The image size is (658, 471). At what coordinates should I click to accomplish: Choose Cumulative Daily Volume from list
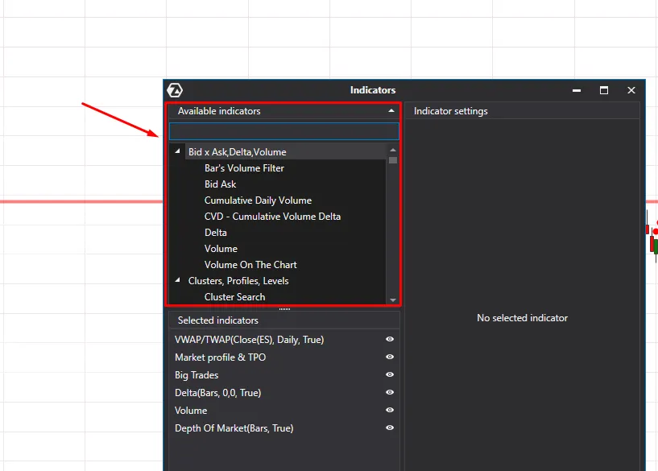click(258, 200)
